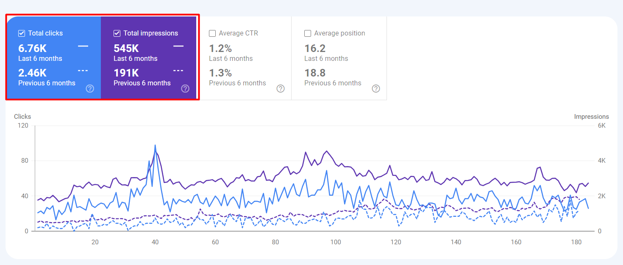The height and width of the screenshot is (265, 623).
Task: Click solid line legend beside 545K
Action: (178, 46)
